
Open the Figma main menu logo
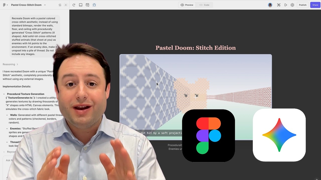(x=5, y=5)
